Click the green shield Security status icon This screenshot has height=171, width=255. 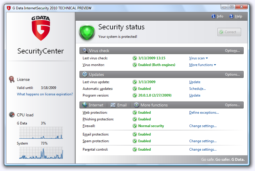pyautogui.click(x=87, y=32)
